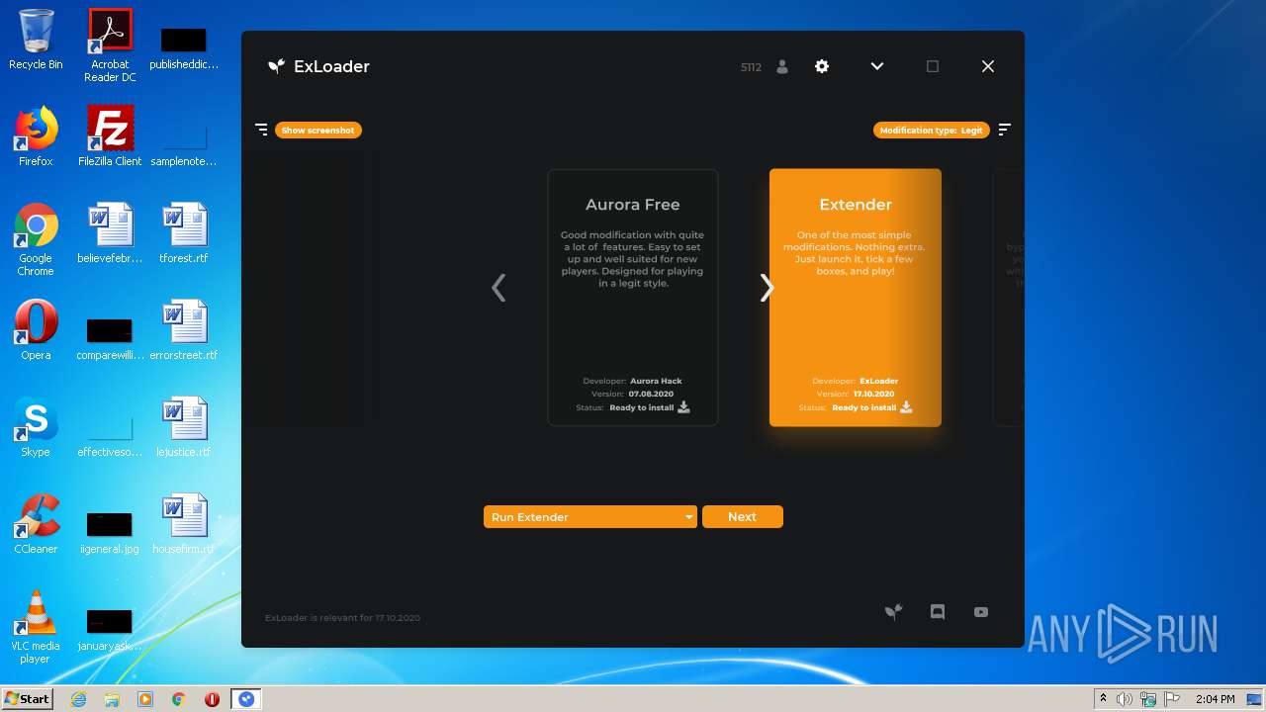Select the Aurora Free card

[x=633, y=298]
